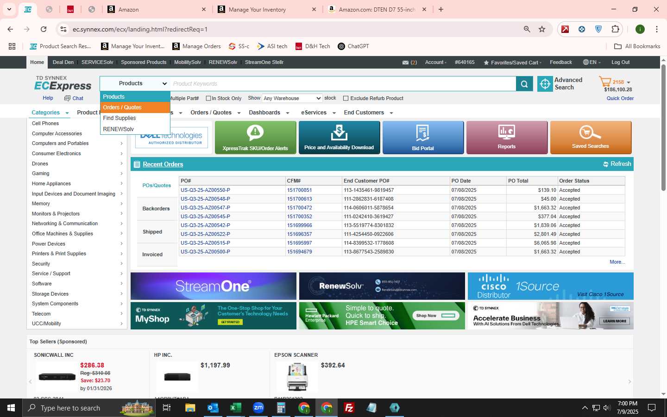Open Outlook from the taskbar
The width and height of the screenshot is (667, 417).
point(213,408)
